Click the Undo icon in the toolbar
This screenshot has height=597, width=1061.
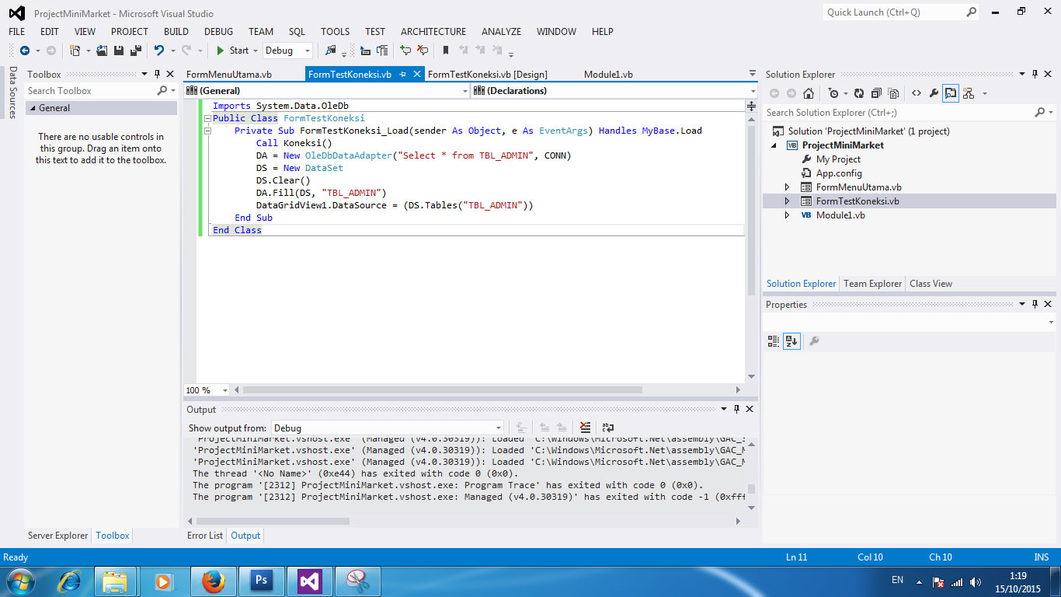pos(159,51)
